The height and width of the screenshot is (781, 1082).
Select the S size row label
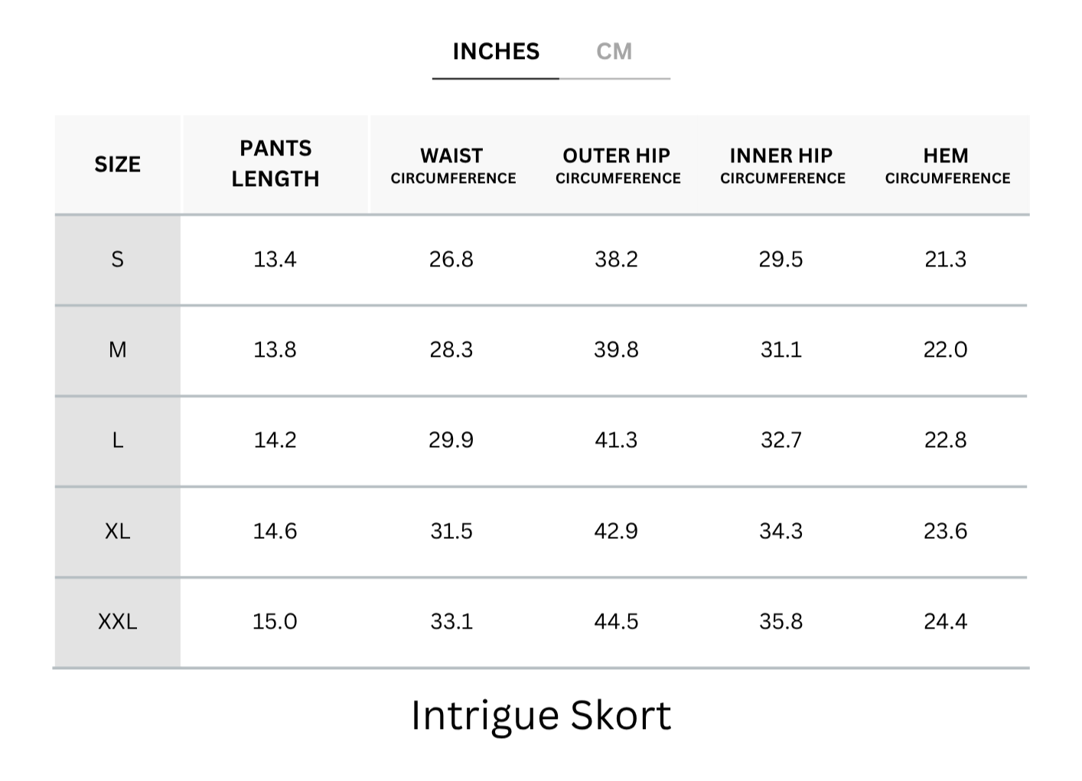coord(117,260)
